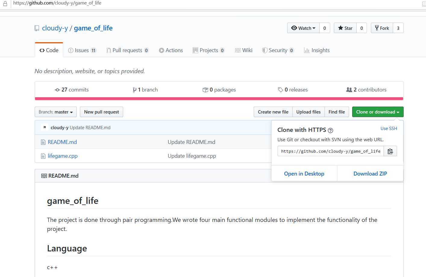Click the commits history icon
Viewport: 426px width, 277px height.
click(x=57, y=90)
